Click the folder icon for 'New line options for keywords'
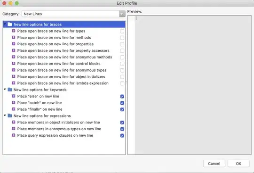This screenshot has height=173, width=254. point(10,90)
